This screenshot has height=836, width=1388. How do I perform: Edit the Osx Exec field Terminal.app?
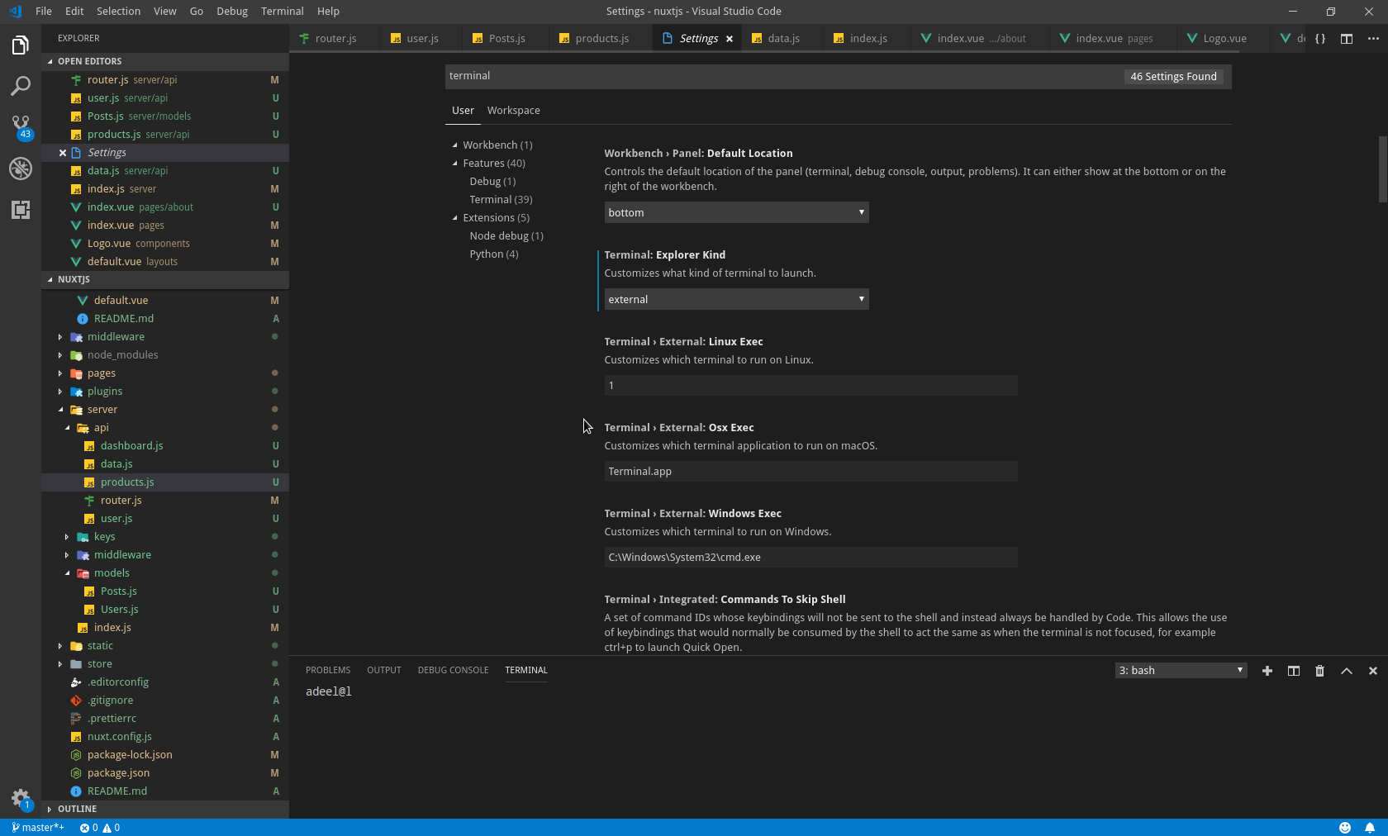(x=810, y=472)
